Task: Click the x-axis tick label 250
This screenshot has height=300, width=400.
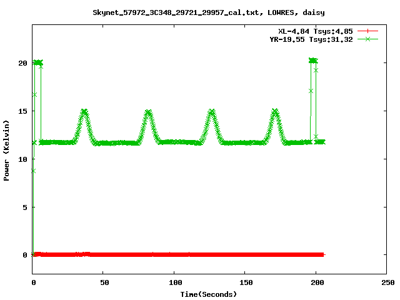Action: tap(388, 282)
